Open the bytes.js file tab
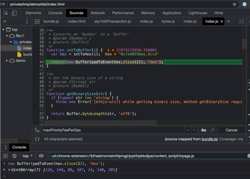 click(168, 21)
